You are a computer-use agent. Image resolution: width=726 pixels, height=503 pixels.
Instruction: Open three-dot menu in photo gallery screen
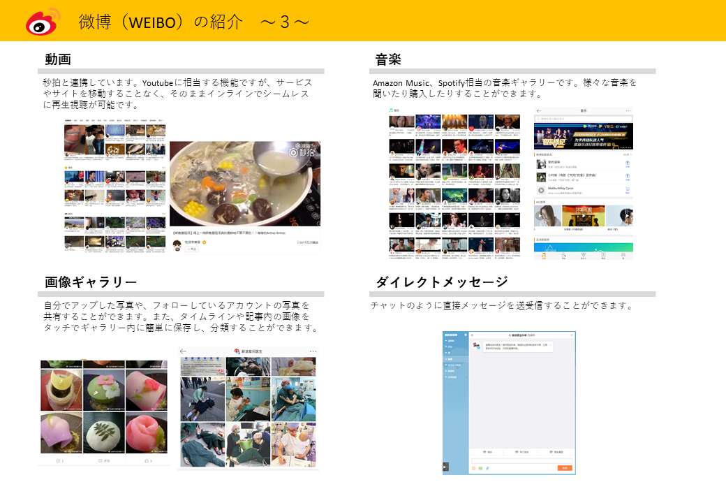point(313,351)
